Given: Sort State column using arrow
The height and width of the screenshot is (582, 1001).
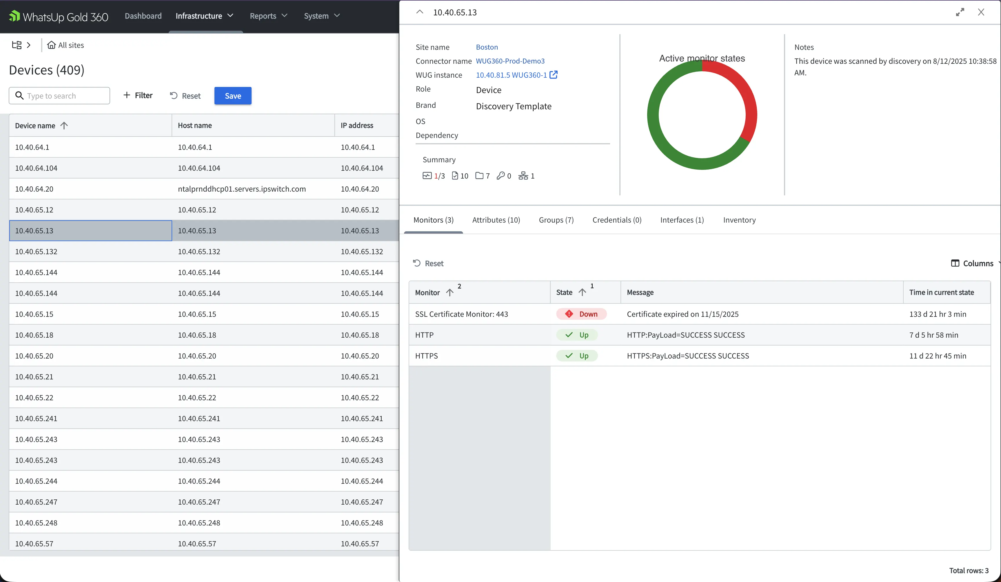Looking at the screenshot, I should coord(582,292).
